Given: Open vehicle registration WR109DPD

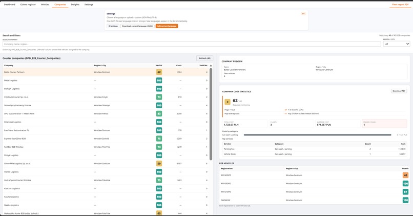Looking at the screenshot, I should pos(226,184).
